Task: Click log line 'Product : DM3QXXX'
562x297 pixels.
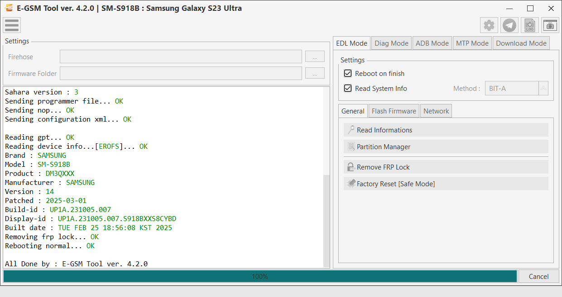Action: coord(40,173)
